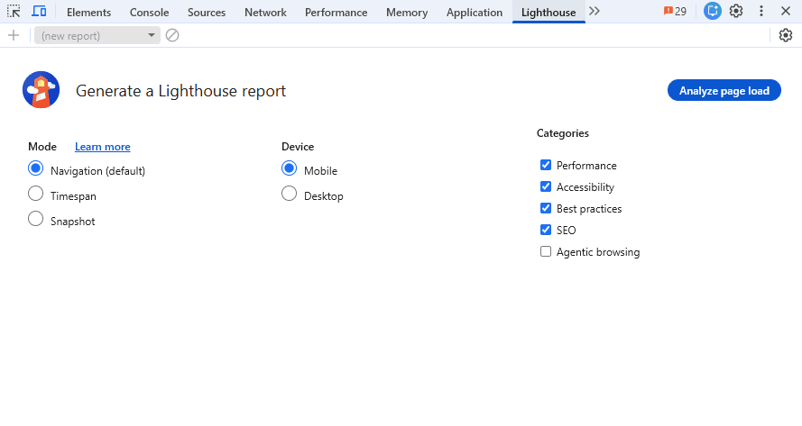802x426 pixels.
Task: Click the Mode label
Action: tap(42, 147)
